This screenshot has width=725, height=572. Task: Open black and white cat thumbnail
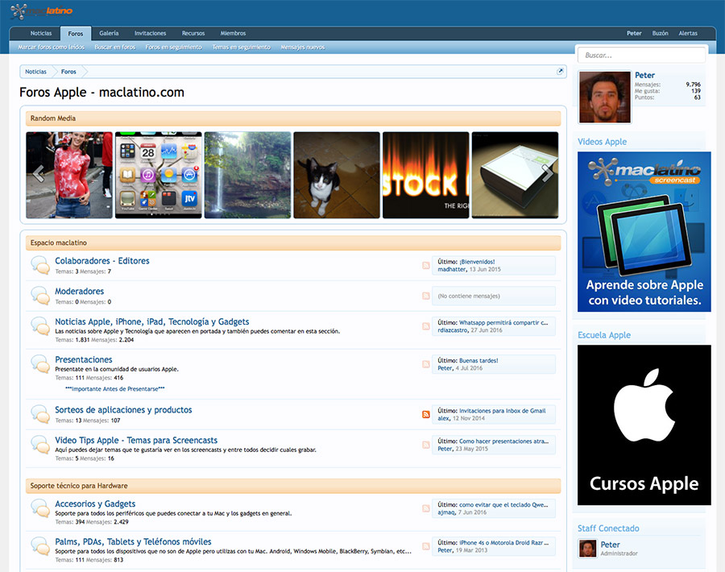coord(337,176)
